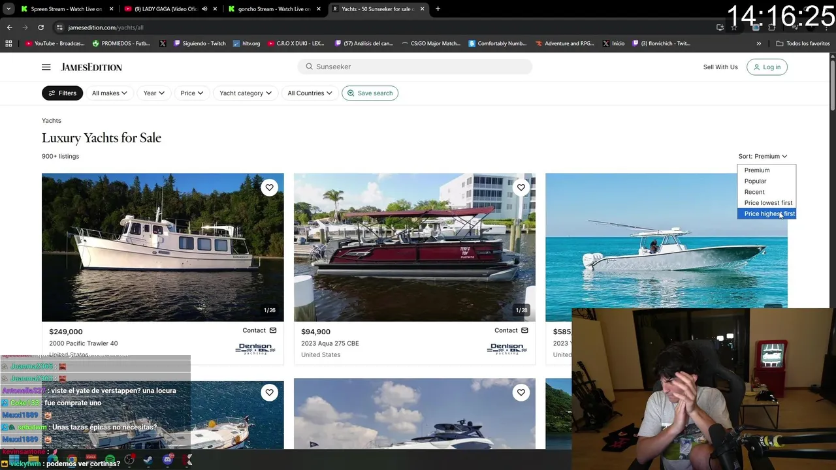Open the Filters panel

click(62, 93)
